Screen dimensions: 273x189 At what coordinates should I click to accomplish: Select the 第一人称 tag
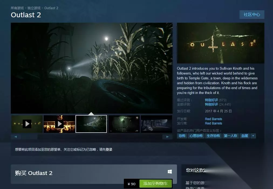click(231, 136)
